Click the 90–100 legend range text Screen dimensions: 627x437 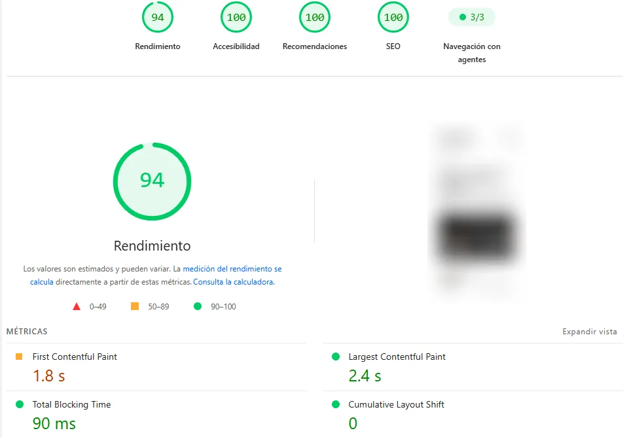(x=224, y=307)
